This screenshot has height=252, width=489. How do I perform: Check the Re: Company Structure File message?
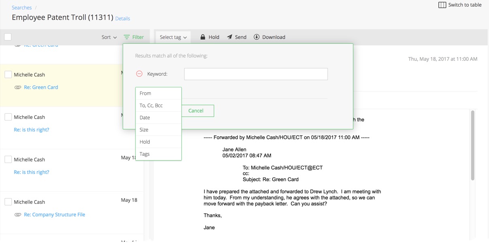(x=8, y=202)
